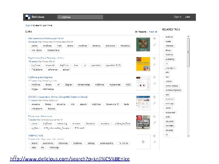This screenshot has height=164, width=219.
Task: Click Sign In in the top bar
Action: (x=178, y=17)
